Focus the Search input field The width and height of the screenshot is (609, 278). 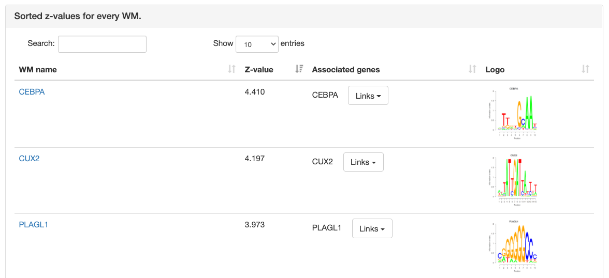click(102, 44)
